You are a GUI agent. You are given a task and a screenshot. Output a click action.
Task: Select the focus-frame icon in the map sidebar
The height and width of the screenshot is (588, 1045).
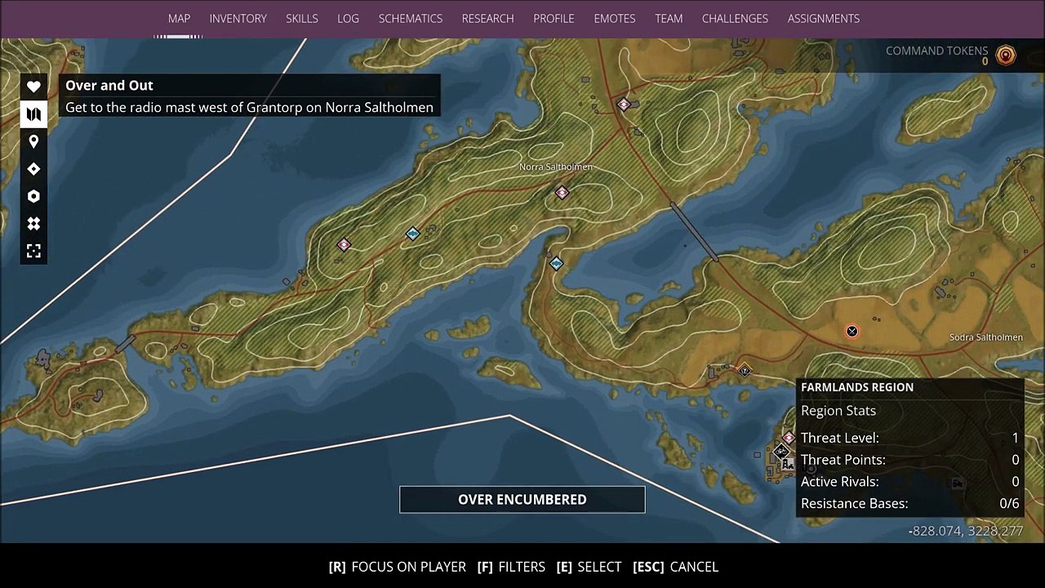33,251
